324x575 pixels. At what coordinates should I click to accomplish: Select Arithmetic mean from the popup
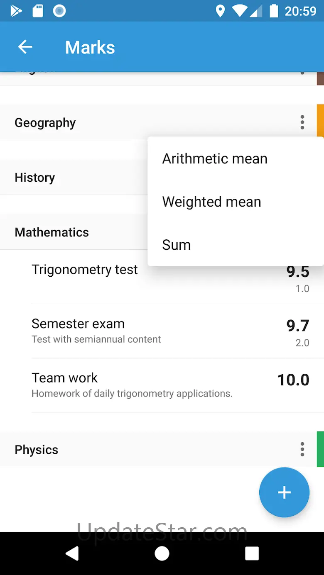pyautogui.click(x=215, y=158)
